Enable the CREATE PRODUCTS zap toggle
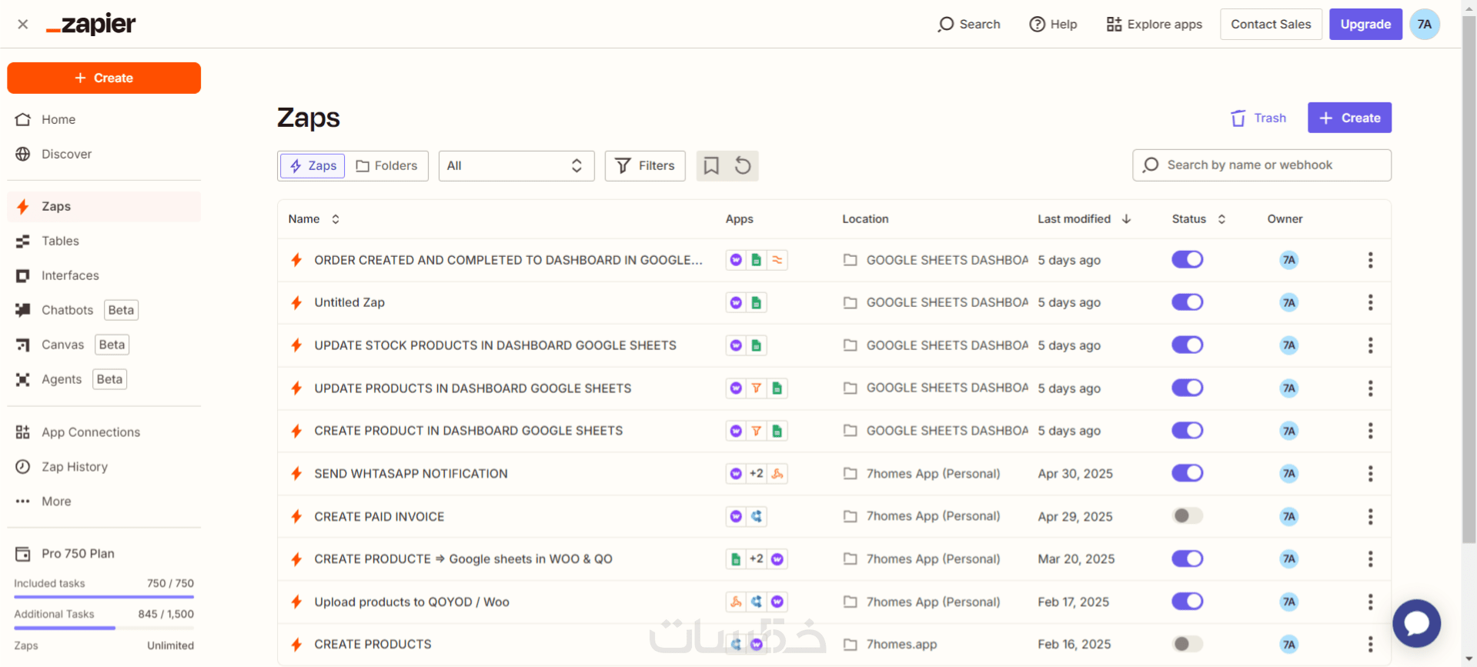The height and width of the screenshot is (667, 1477). click(x=1187, y=644)
